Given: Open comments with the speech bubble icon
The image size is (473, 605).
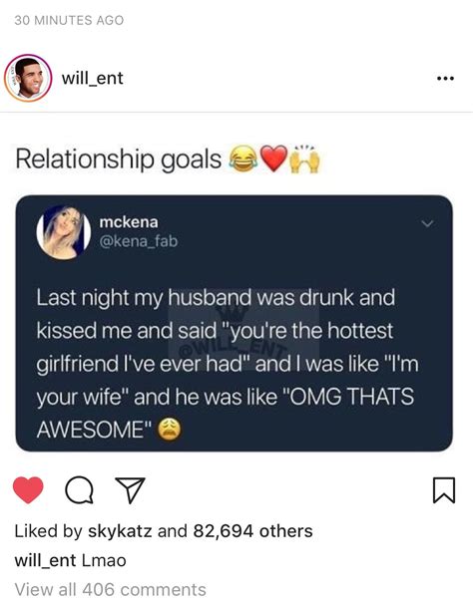Looking at the screenshot, I should tap(79, 490).
